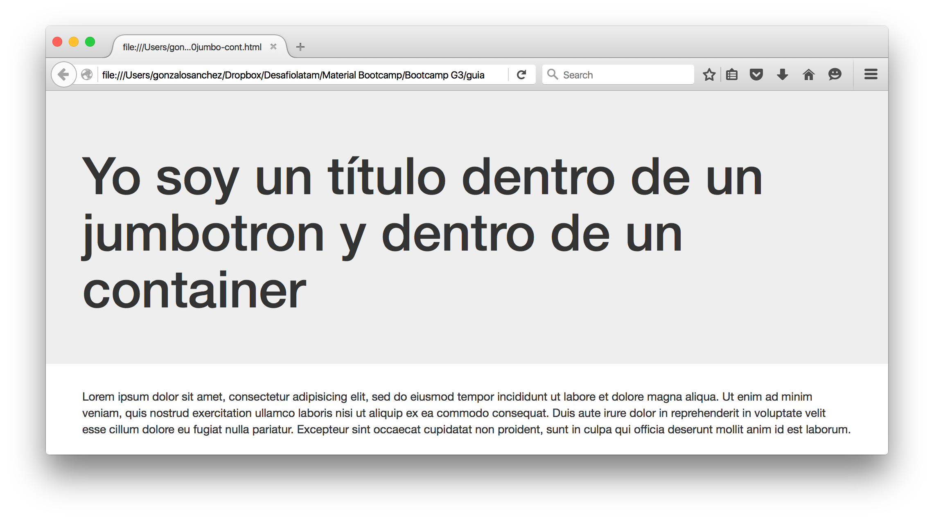Save page to Pocket

756,75
